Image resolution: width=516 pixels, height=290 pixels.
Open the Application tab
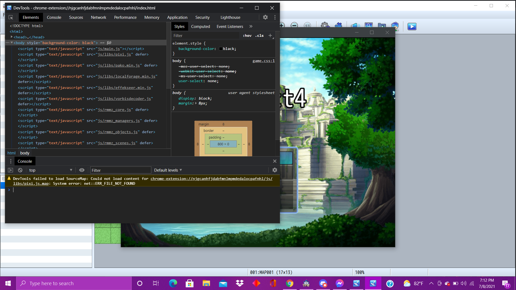click(177, 17)
